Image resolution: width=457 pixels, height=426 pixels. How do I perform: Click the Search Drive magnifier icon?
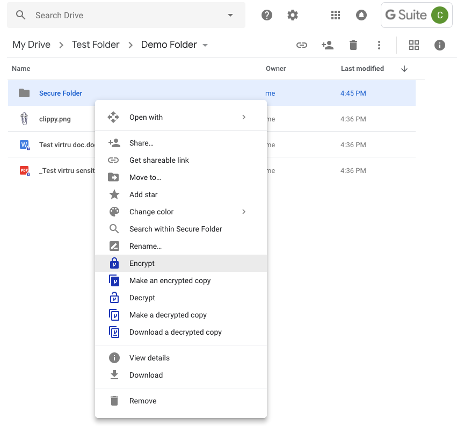(x=21, y=15)
